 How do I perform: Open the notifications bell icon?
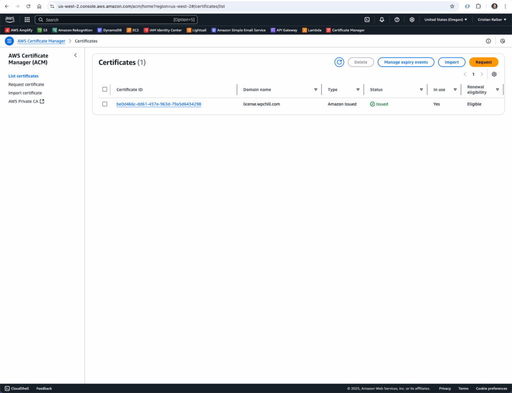tap(382, 20)
